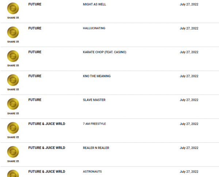
Task: Open the gold badge for Realer N Realer
Action: [13, 152]
